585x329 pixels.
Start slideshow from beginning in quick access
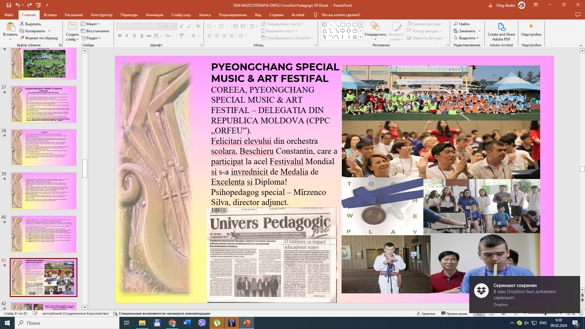pos(38,5)
